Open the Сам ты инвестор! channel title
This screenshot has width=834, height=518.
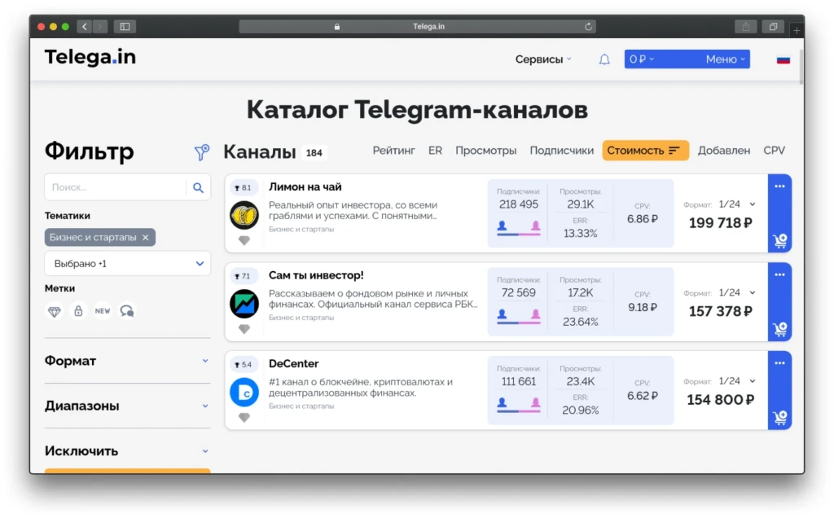316,275
